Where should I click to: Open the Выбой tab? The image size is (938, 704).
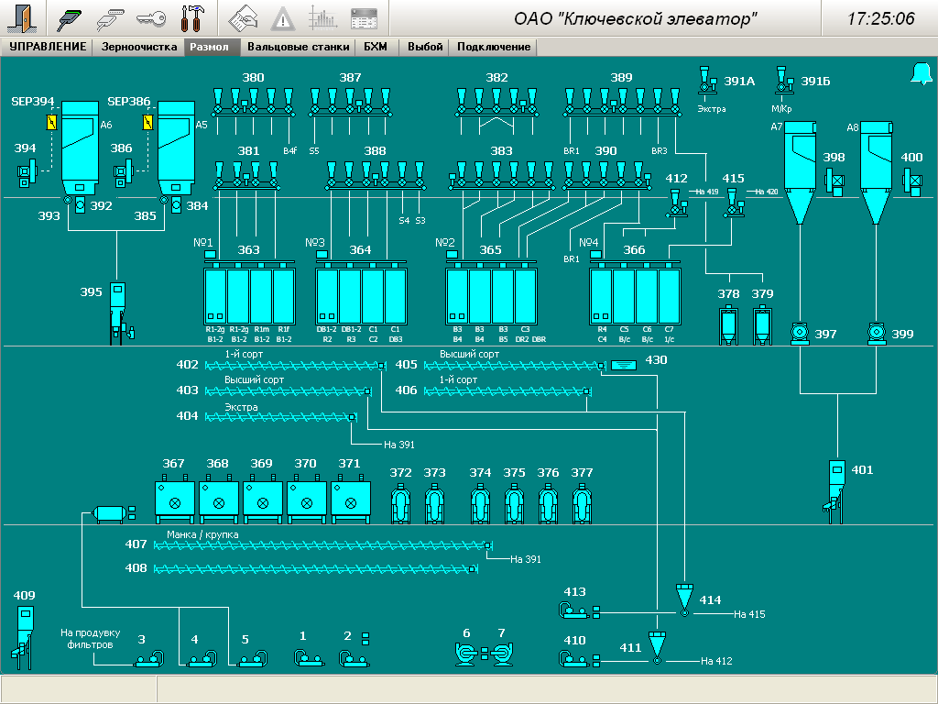pyautogui.click(x=425, y=47)
